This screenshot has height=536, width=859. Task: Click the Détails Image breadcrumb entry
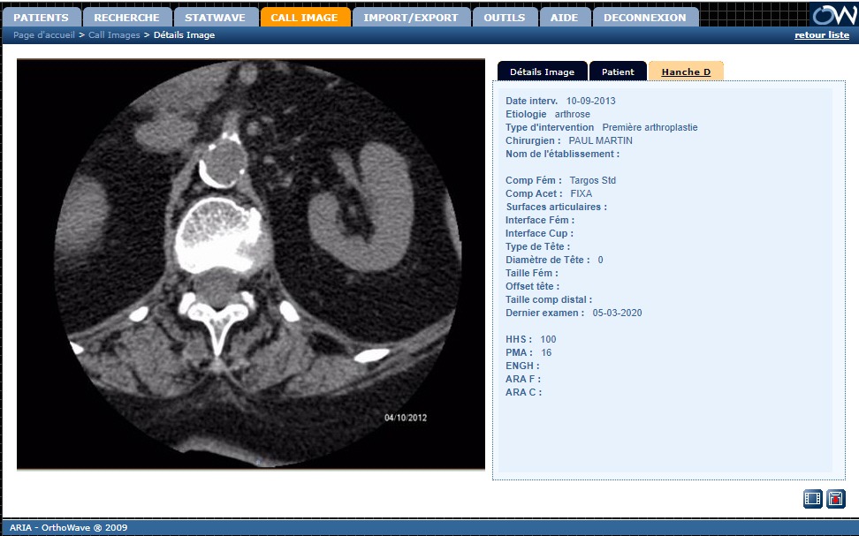click(184, 35)
